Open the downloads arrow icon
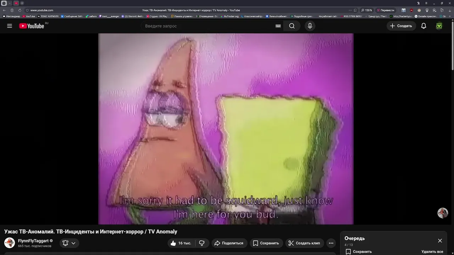Viewport: 454px width, 255px height. 450,10
